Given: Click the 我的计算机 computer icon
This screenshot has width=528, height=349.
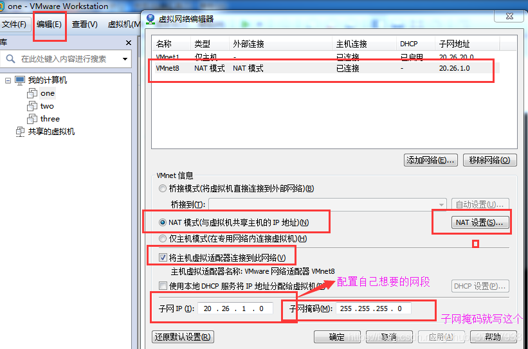Looking at the screenshot, I should 20,80.
